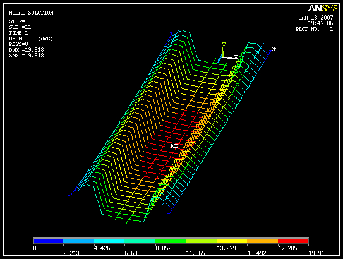This screenshot has height=259, width=343.
Task: Click the NODAL SOLUTION title text
Action: click(x=31, y=13)
